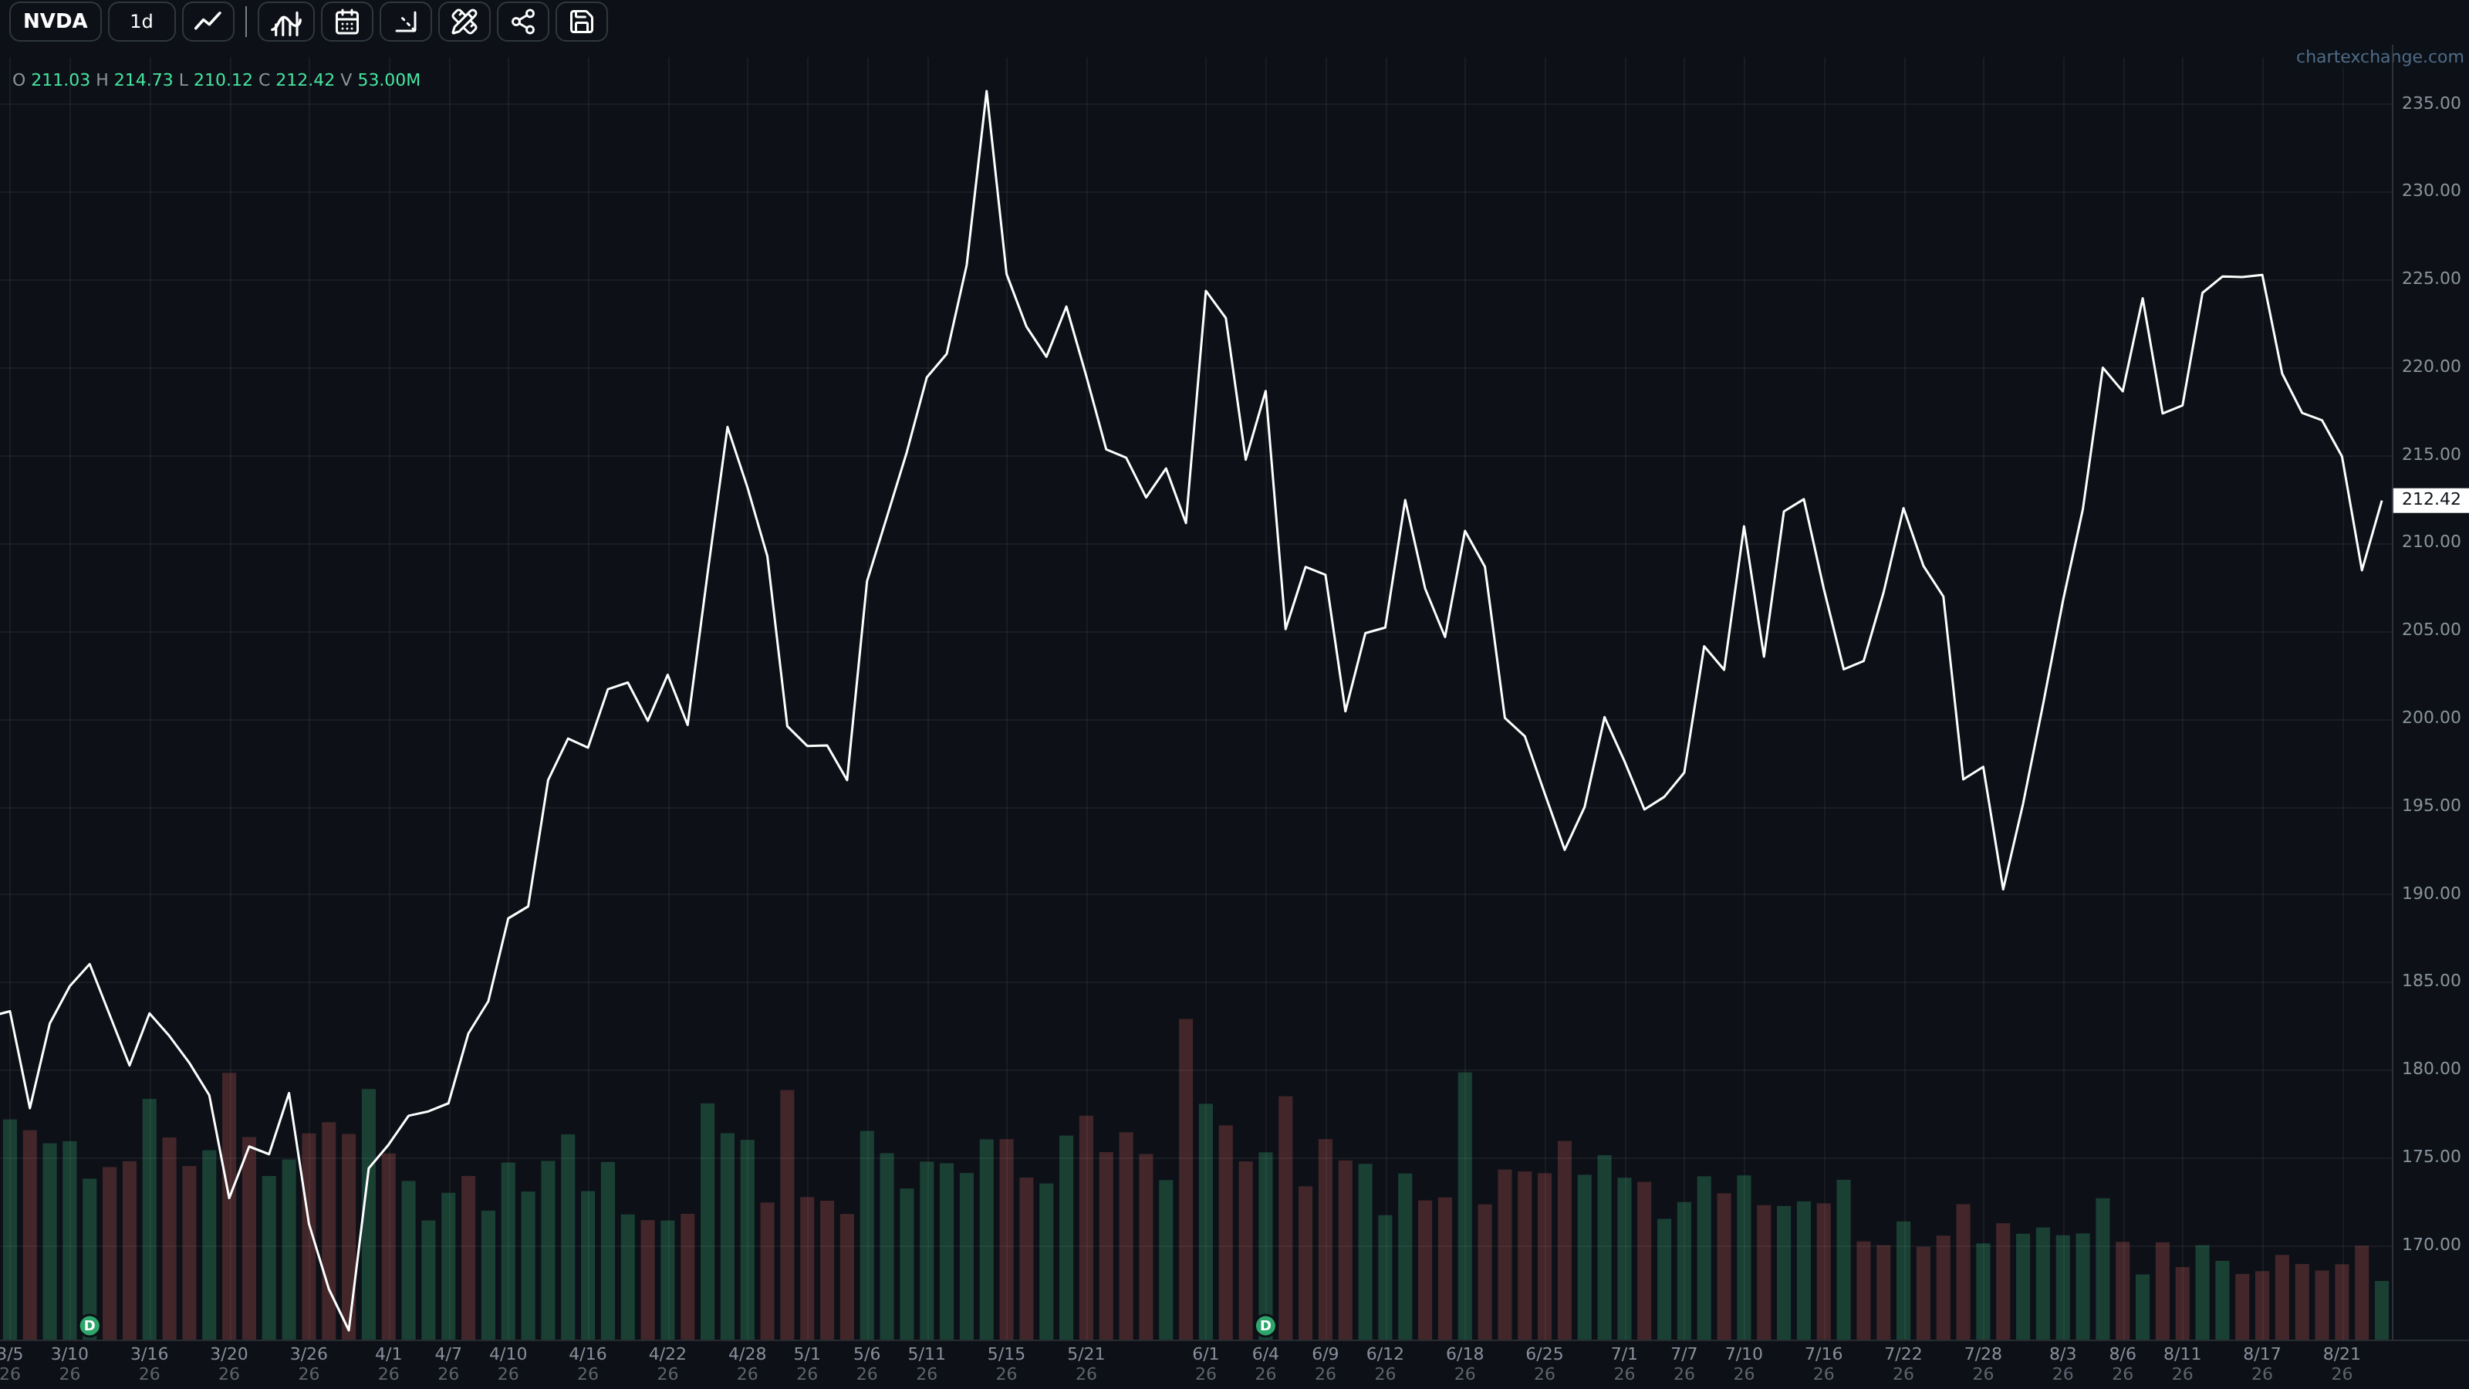
Task: Click the 200.00 price axis label
Action: point(2430,717)
